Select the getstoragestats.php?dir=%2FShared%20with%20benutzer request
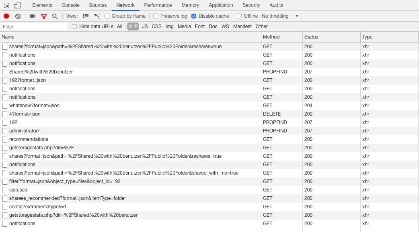The width and height of the screenshot is (419, 232). 209,215
